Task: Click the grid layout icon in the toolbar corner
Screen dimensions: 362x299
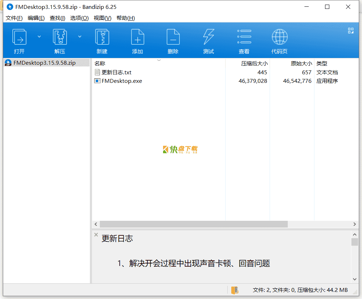Action: (351, 31)
